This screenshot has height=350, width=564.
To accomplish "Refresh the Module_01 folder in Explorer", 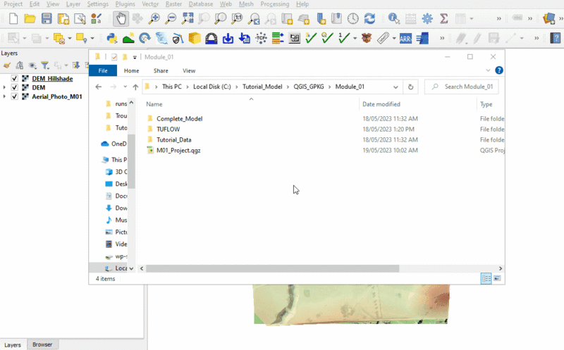I will click(x=412, y=87).
